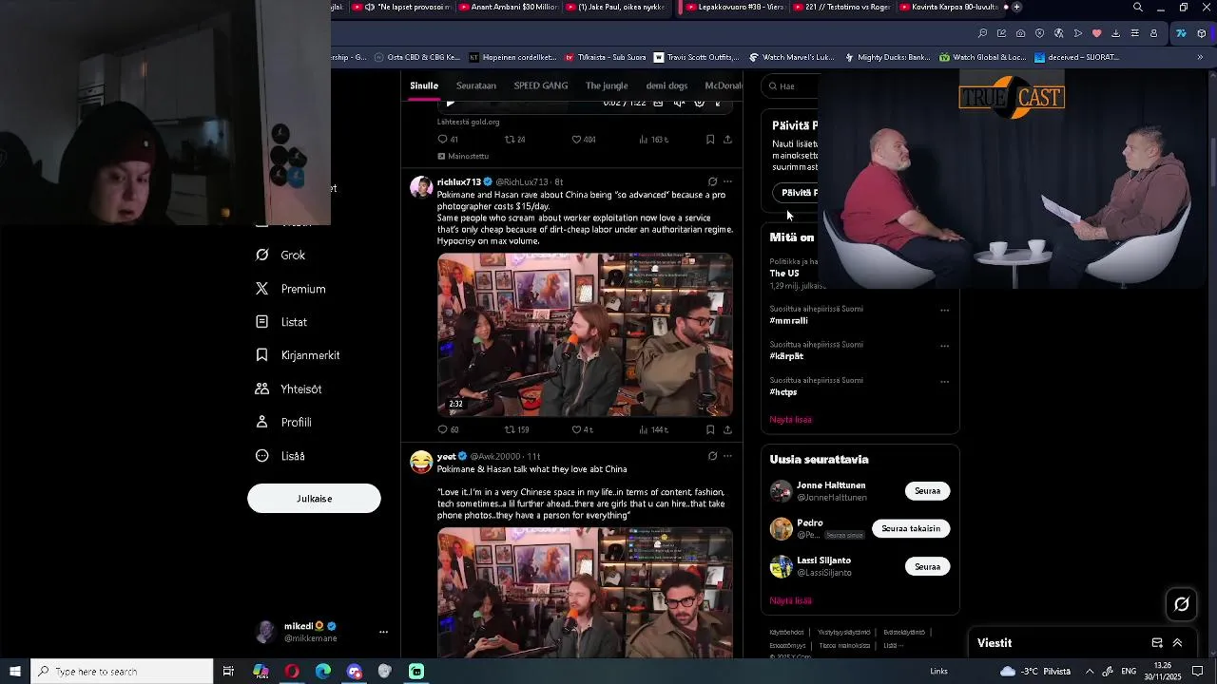Click the heart icon in browser toolbar

pos(1096,33)
